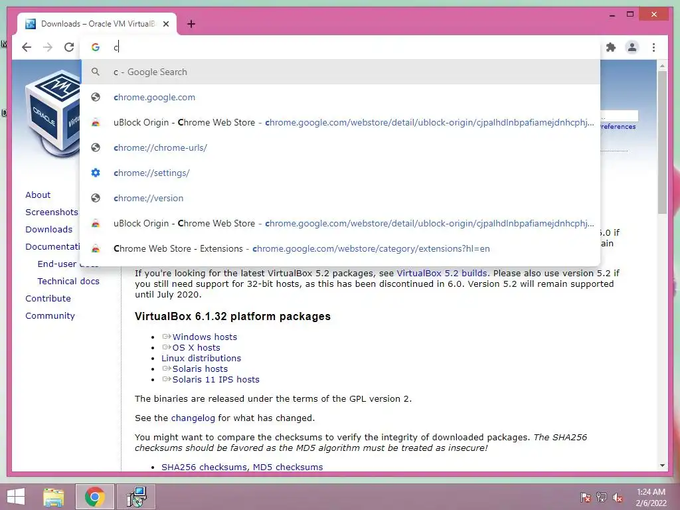Click the magnifier icon in search suggestion
The image size is (680, 510).
tap(96, 72)
